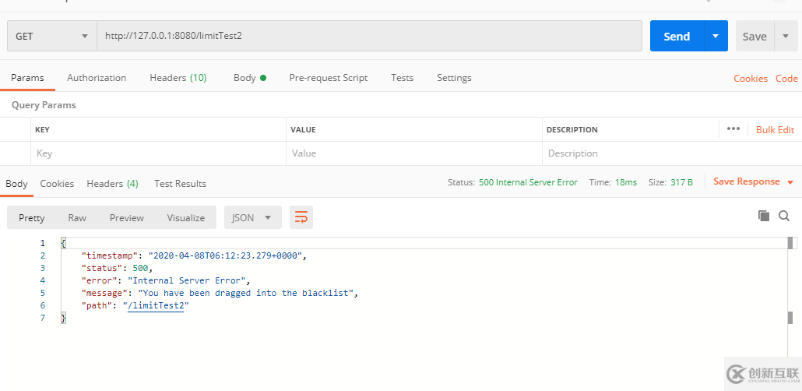Open the request Headers (10) tab
This screenshot has height=391, width=802.
pyautogui.click(x=178, y=78)
